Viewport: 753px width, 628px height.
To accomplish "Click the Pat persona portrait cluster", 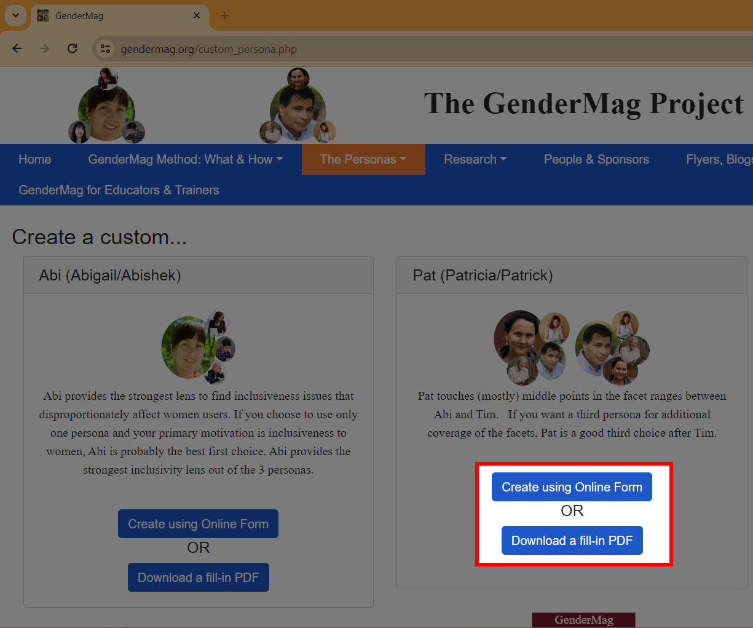I will [572, 348].
